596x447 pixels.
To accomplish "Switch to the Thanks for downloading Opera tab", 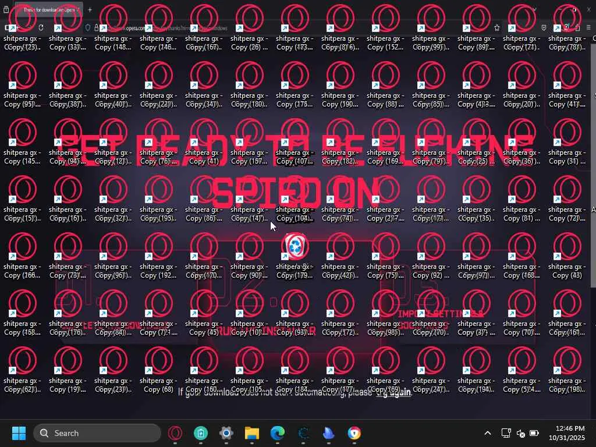I will [x=49, y=9].
